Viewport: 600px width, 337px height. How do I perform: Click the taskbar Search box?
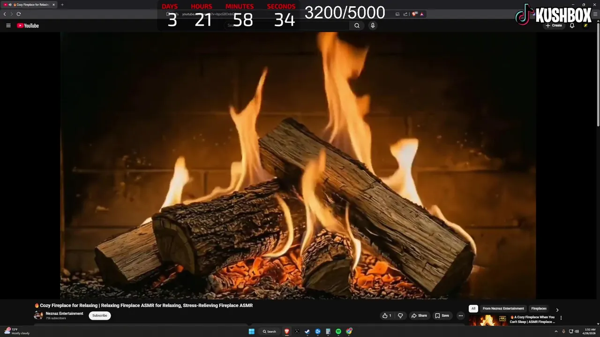tap(270, 331)
